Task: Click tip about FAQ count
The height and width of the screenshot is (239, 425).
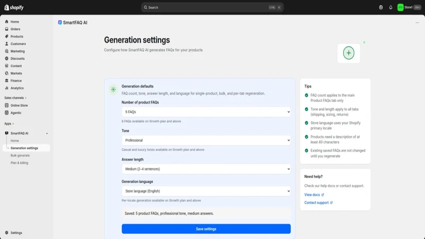Action: (x=333, y=98)
